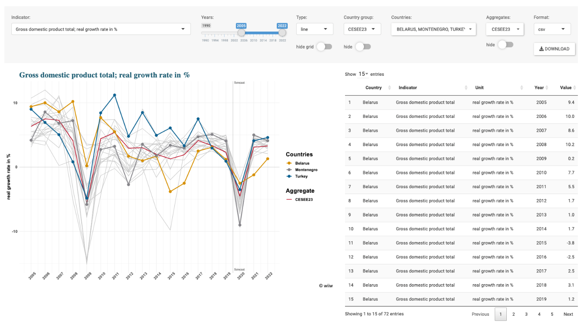Image resolution: width=583 pixels, height=325 pixels.
Task: Sort table by Indicator column arrows
Action: click(x=466, y=88)
